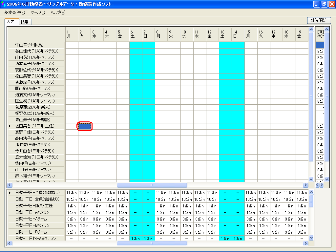Select the row 日勤-平日-Aベテラン
The width and height of the screenshot is (336, 252).
pyautogui.click(x=36, y=212)
